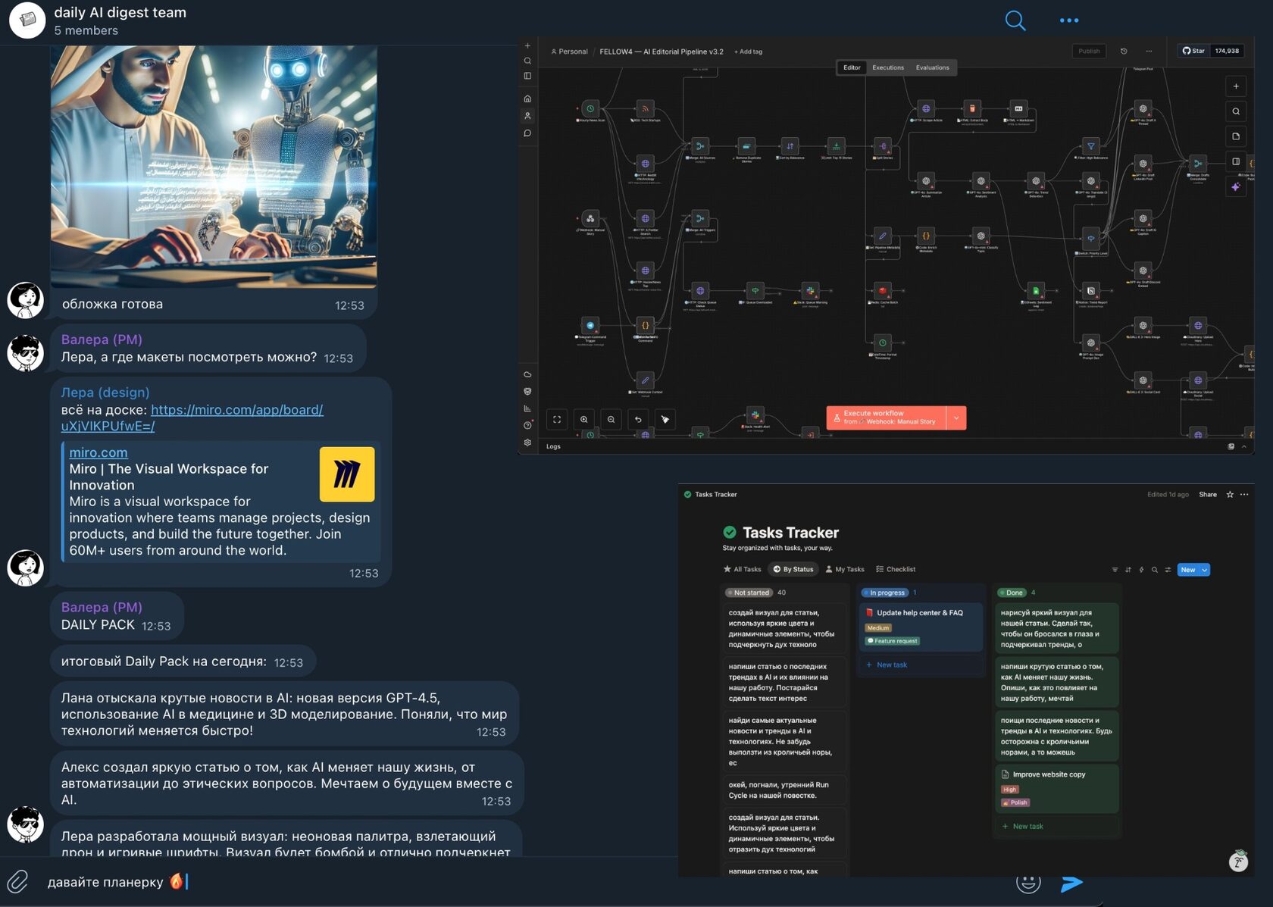Open the Update help center & FAQ card
Viewport: 1273px width, 907px height.
pos(921,627)
